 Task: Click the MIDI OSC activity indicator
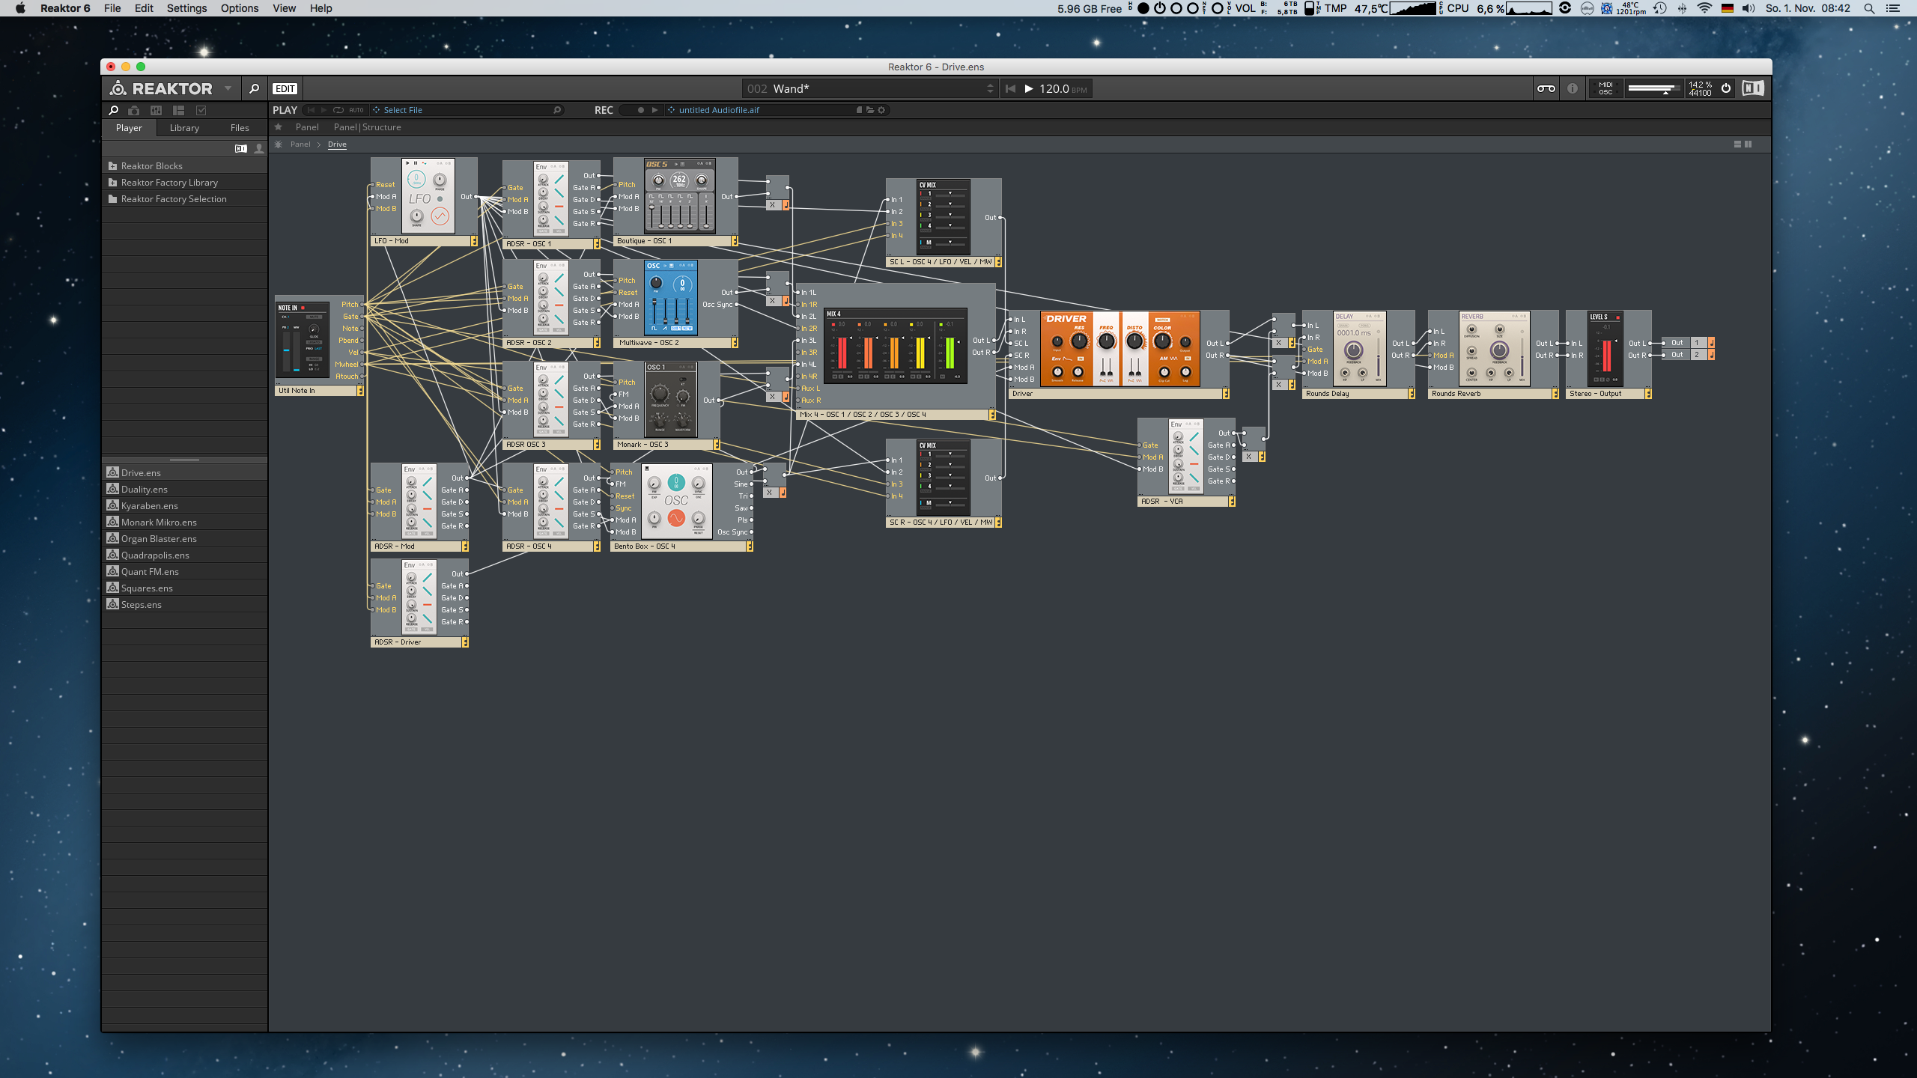click(x=1605, y=88)
